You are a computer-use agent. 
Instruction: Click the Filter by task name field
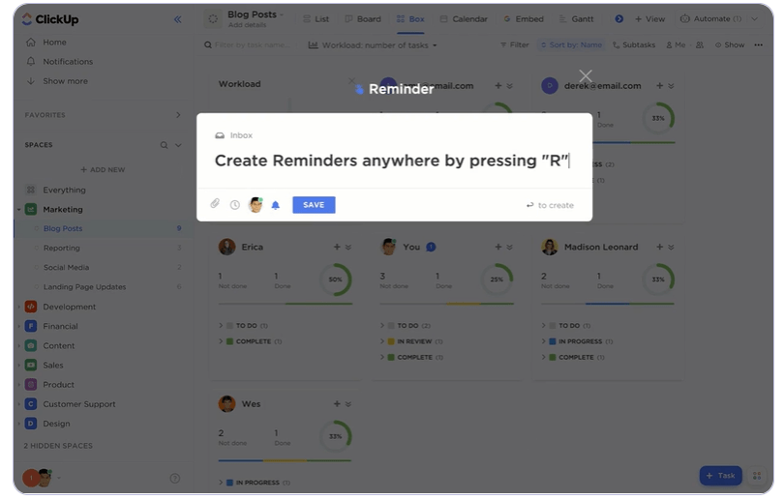point(252,44)
